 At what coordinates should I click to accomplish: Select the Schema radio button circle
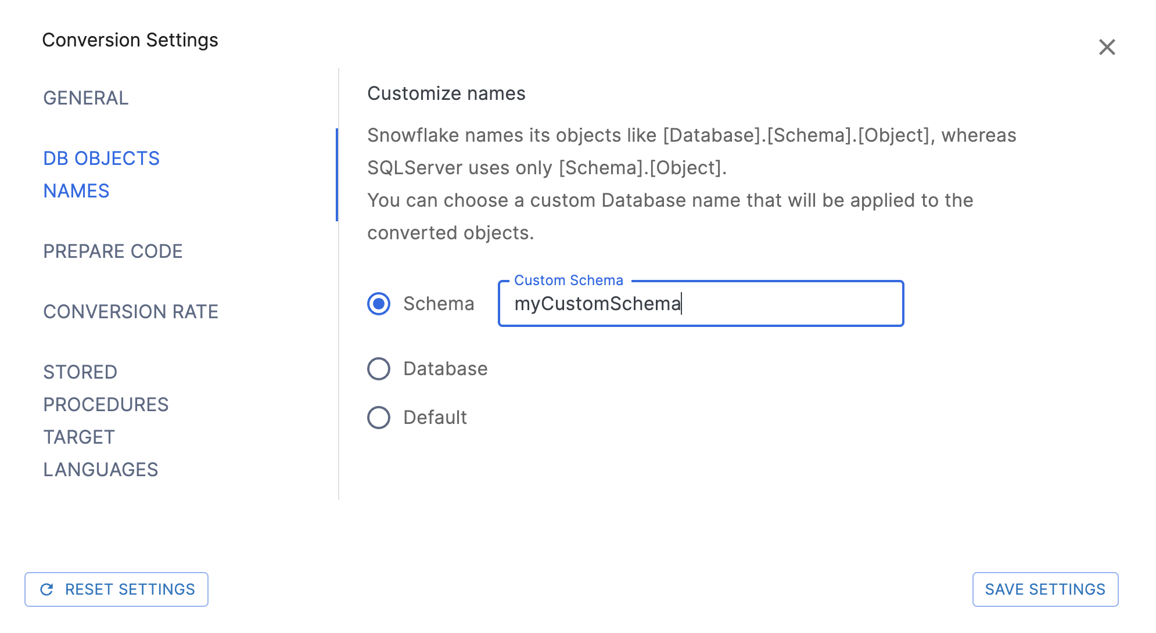pos(379,304)
